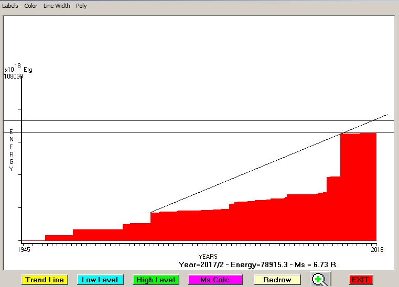Click the x10^18 Erg unit label
The width and height of the screenshot is (399, 287).
18,69
